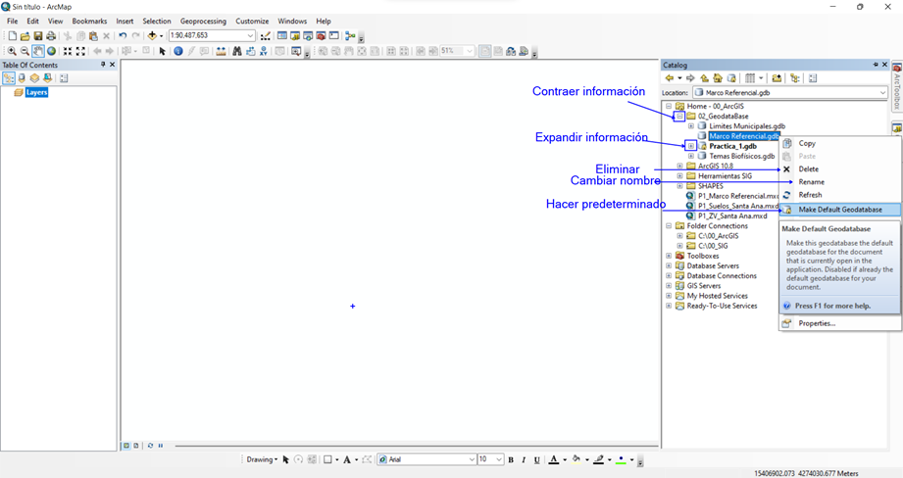This screenshot has height=478, width=903.
Task: Collapse the 02_GeodataBase folder
Action: click(679, 117)
